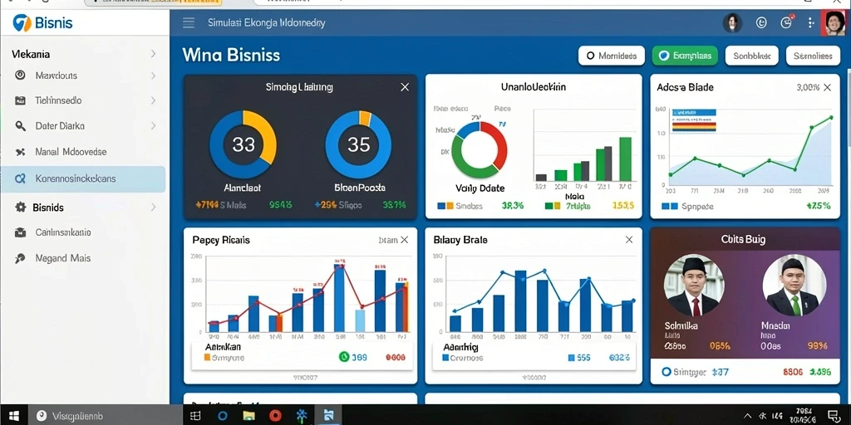Select the magnifier icon beside Dater Diarka
Screen dimensions: 851x425
(x=21, y=126)
